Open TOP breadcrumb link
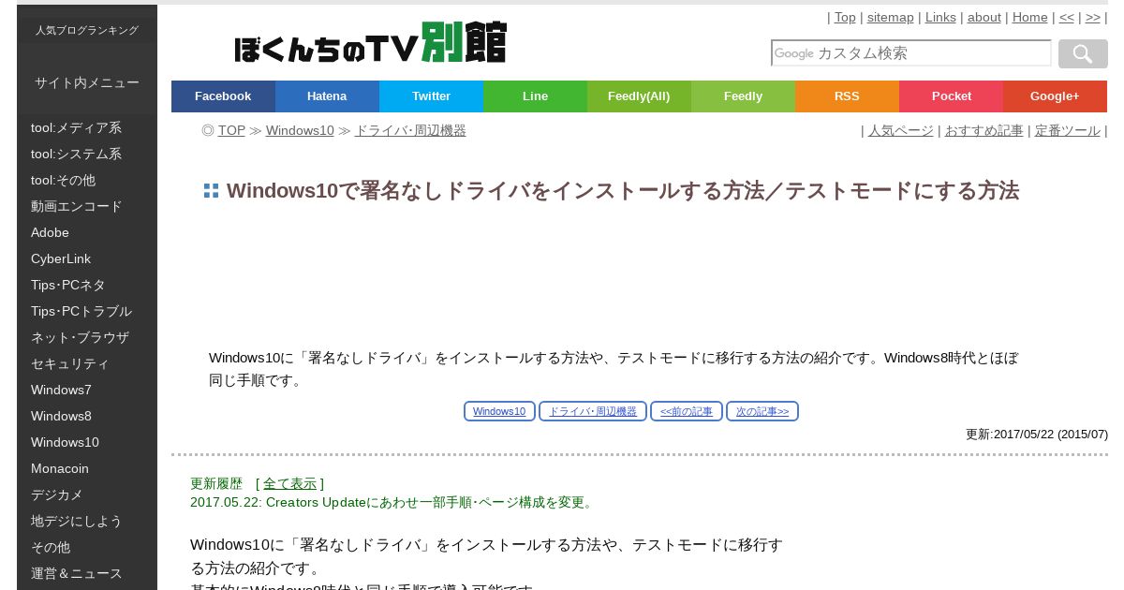 [231, 130]
